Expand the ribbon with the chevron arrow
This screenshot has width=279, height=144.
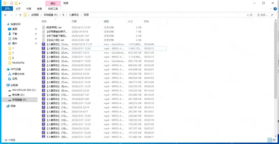[271, 9]
